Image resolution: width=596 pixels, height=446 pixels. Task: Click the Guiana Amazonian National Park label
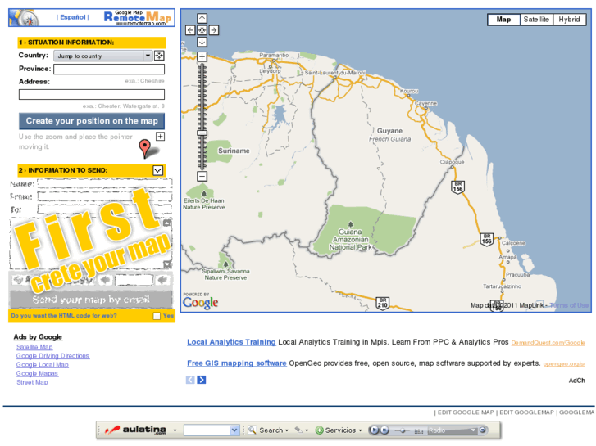click(x=350, y=240)
